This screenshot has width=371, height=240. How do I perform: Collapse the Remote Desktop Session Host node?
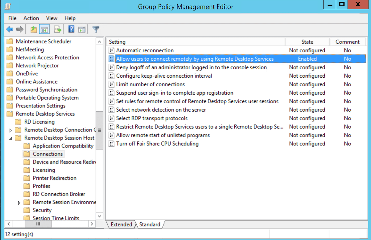pos(11,138)
